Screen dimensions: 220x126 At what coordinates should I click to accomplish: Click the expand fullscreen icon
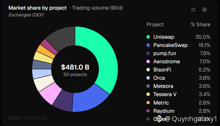(193, 10)
